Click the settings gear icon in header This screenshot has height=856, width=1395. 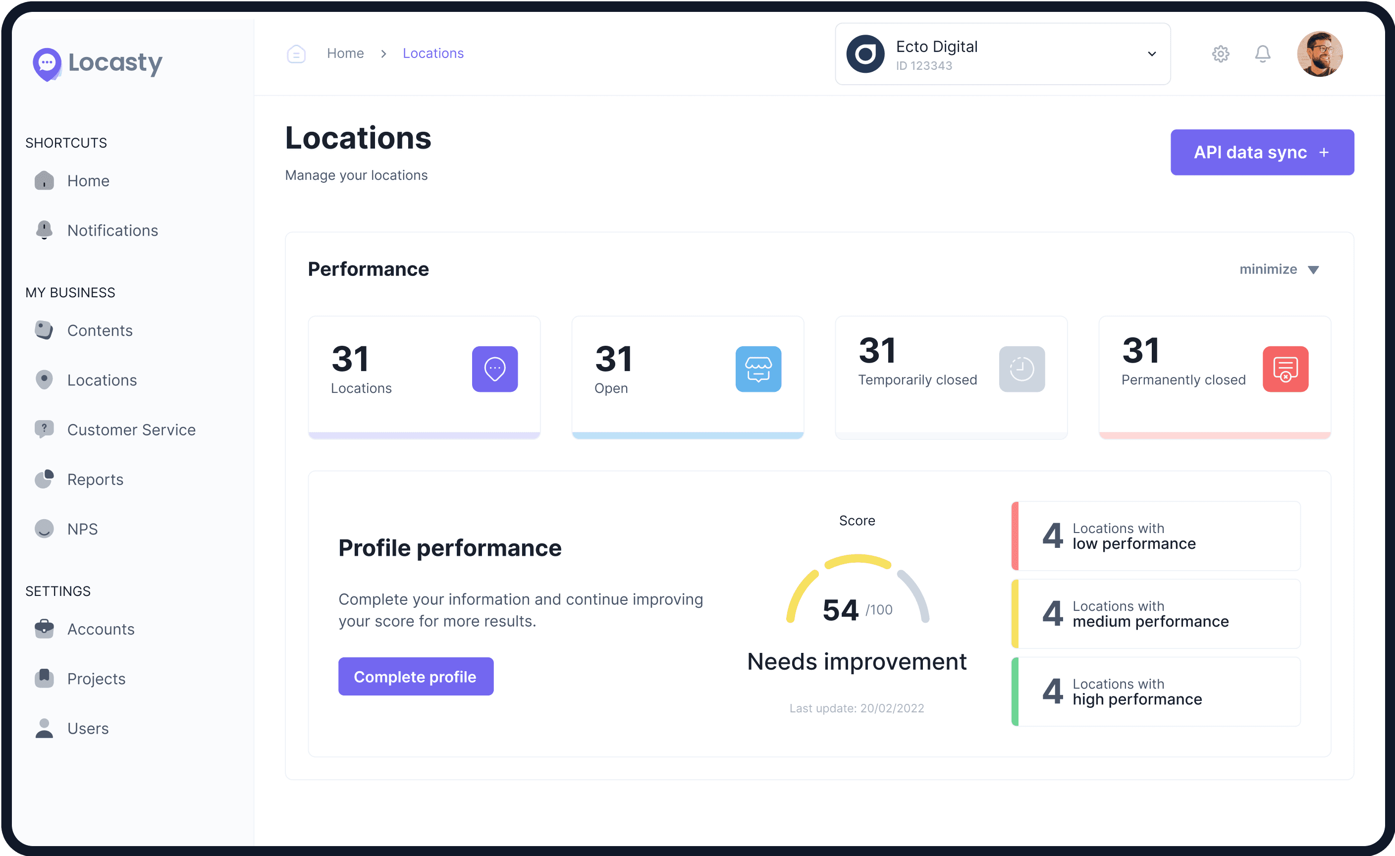click(1220, 54)
